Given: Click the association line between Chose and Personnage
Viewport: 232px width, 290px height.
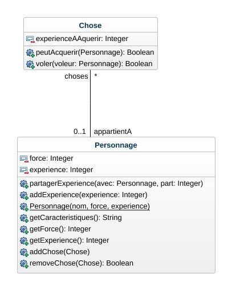Looking at the screenshot, I should tap(90, 104).
